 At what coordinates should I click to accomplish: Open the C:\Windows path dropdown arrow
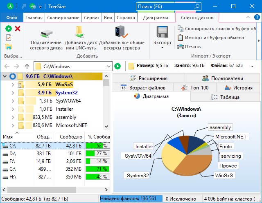pos(108,66)
